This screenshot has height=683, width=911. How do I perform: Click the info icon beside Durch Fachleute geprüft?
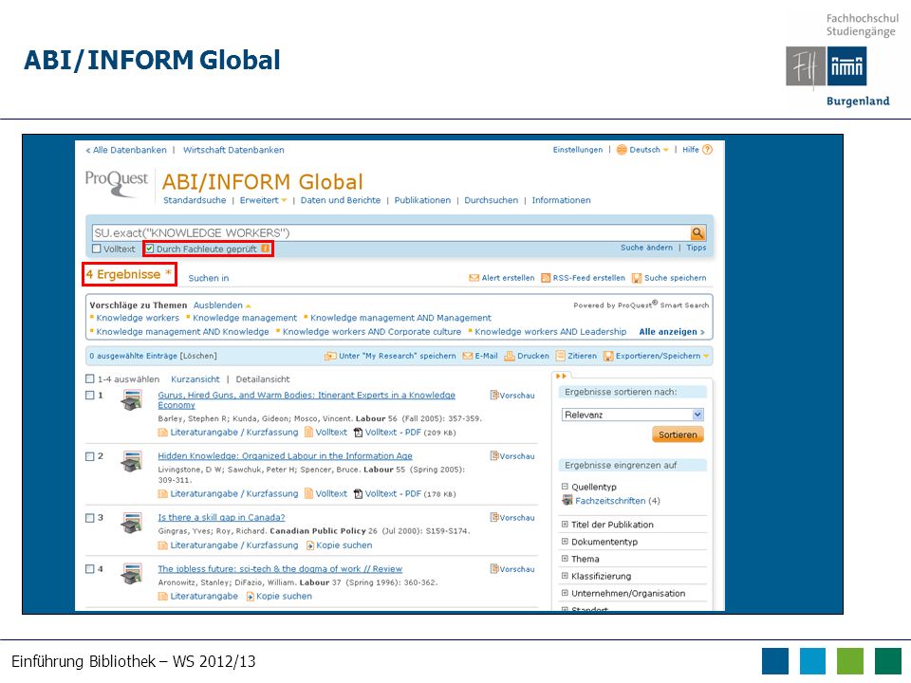[x=266, y=249]
